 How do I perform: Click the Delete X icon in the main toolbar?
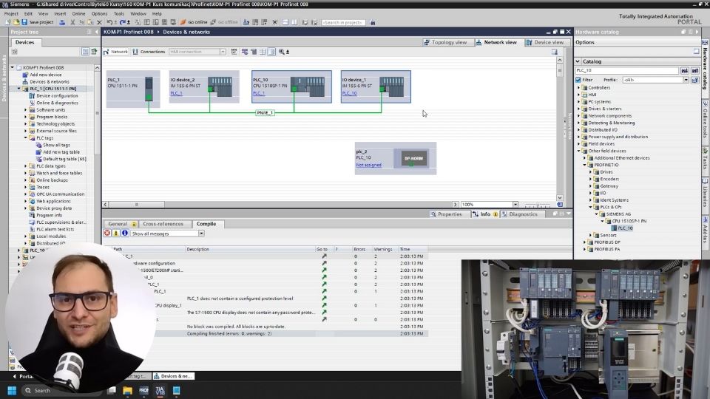tap(100, 22)
